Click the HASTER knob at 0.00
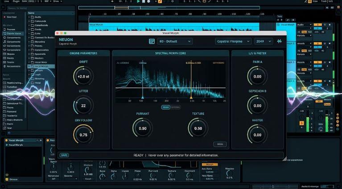342x189 pixels. [x=257, y=135]
